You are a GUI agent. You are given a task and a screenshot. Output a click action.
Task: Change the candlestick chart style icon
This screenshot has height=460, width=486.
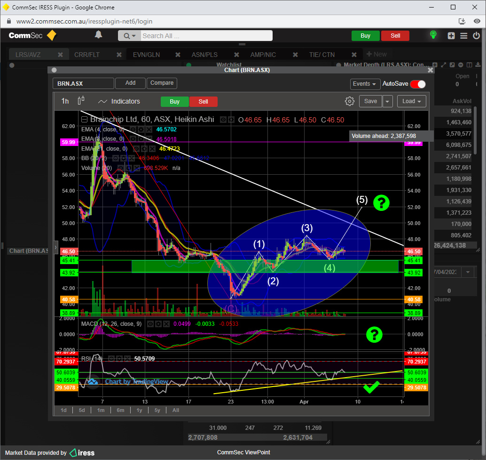(x=81, y=101)
